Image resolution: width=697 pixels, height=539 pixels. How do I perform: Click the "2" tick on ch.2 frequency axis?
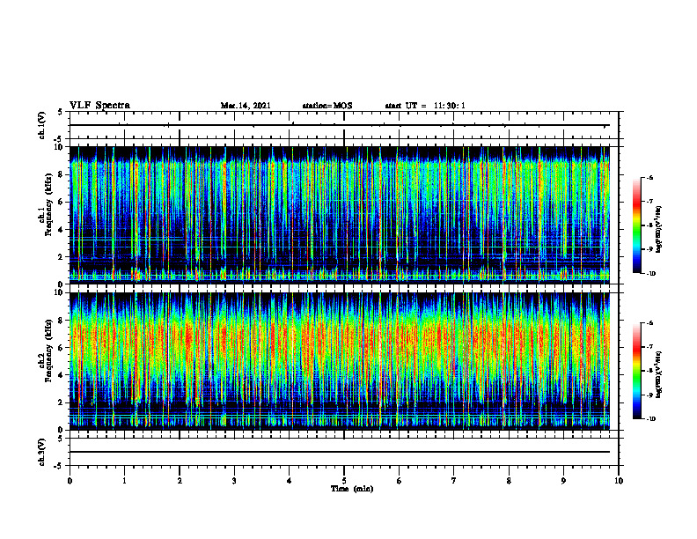(62, 402)
